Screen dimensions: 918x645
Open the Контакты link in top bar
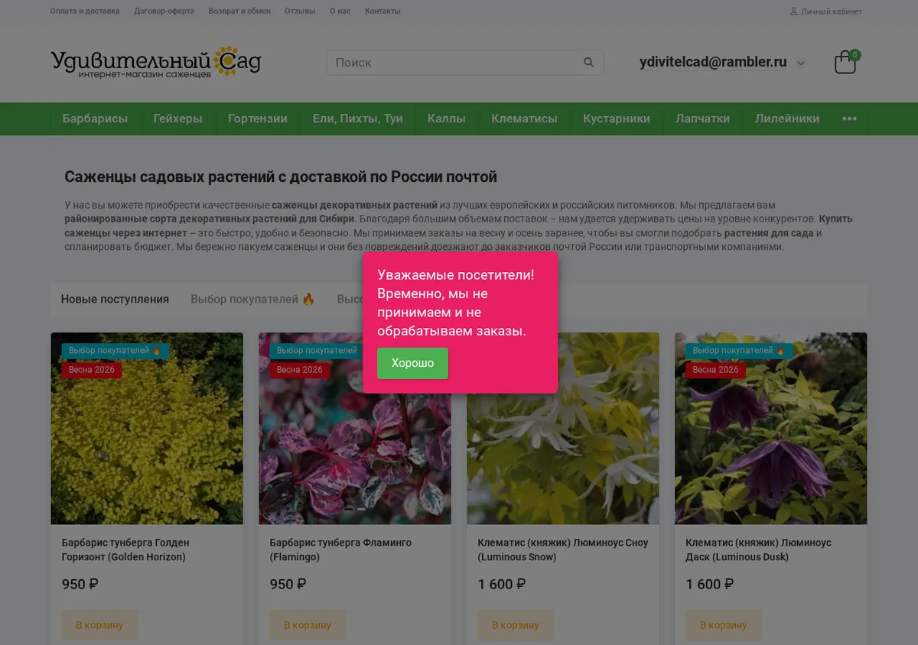click(x=382, y=11)
